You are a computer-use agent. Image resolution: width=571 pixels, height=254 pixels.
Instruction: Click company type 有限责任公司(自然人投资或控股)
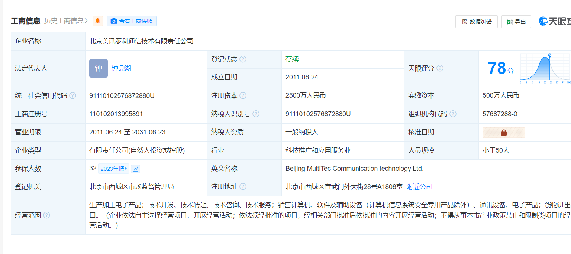(137, 150)
